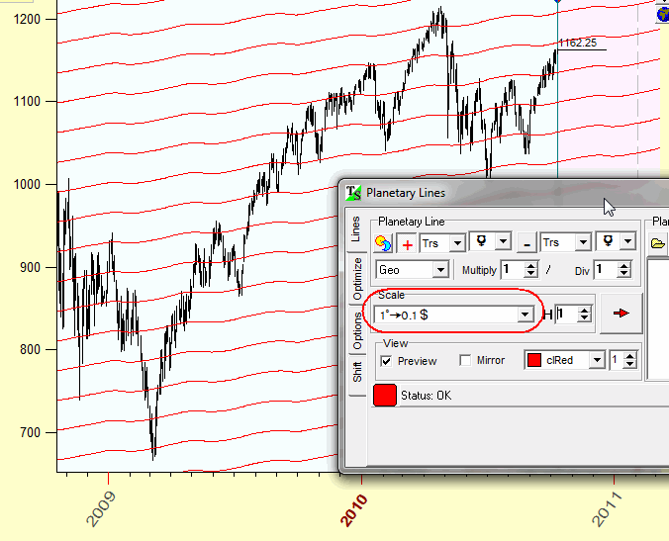The height and width of the screenshot is (541, 669).
Task: Open the Scale dropdown showing 1°→0.1 $
Action: pyautogui.click(x=525, y=315)
